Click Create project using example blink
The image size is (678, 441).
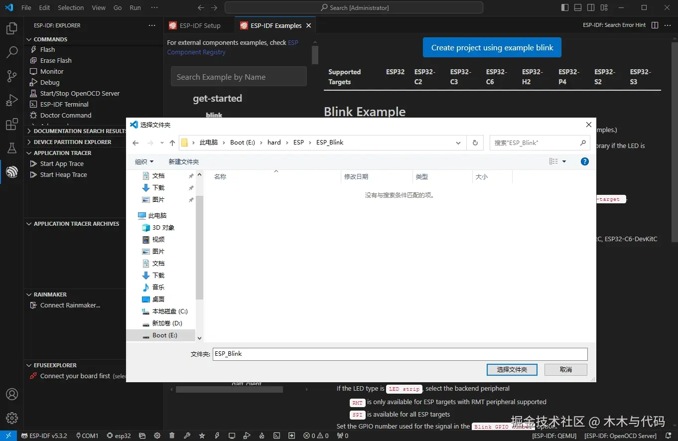(x=492, y=47)
